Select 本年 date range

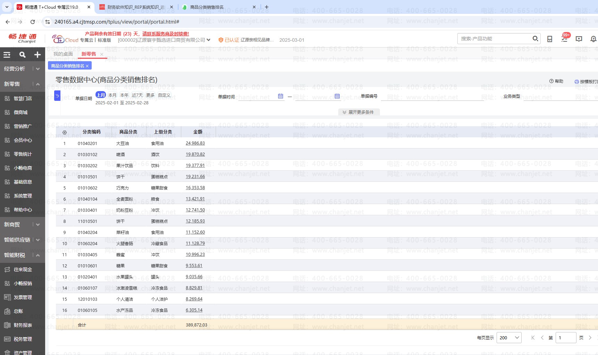coord(124,95)
